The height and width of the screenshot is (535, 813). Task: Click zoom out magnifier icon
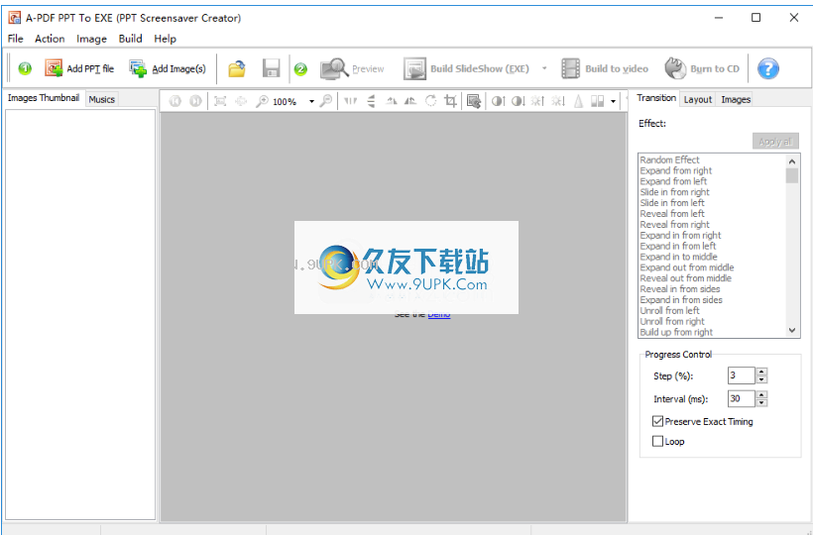click(x=325, y=101)
